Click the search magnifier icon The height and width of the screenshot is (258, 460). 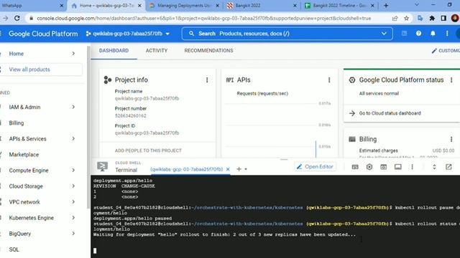[191, 34]
